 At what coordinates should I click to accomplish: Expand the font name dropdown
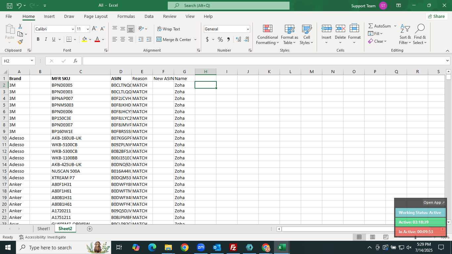(x=73, y=29)
